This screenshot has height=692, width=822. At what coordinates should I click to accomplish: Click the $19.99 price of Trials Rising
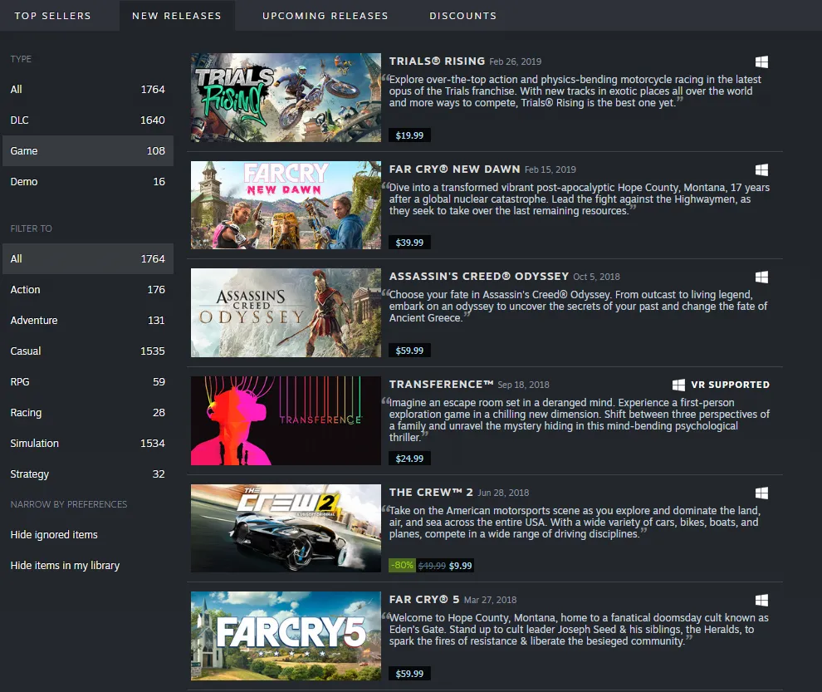pyautogui.click(x=409, y=135)
